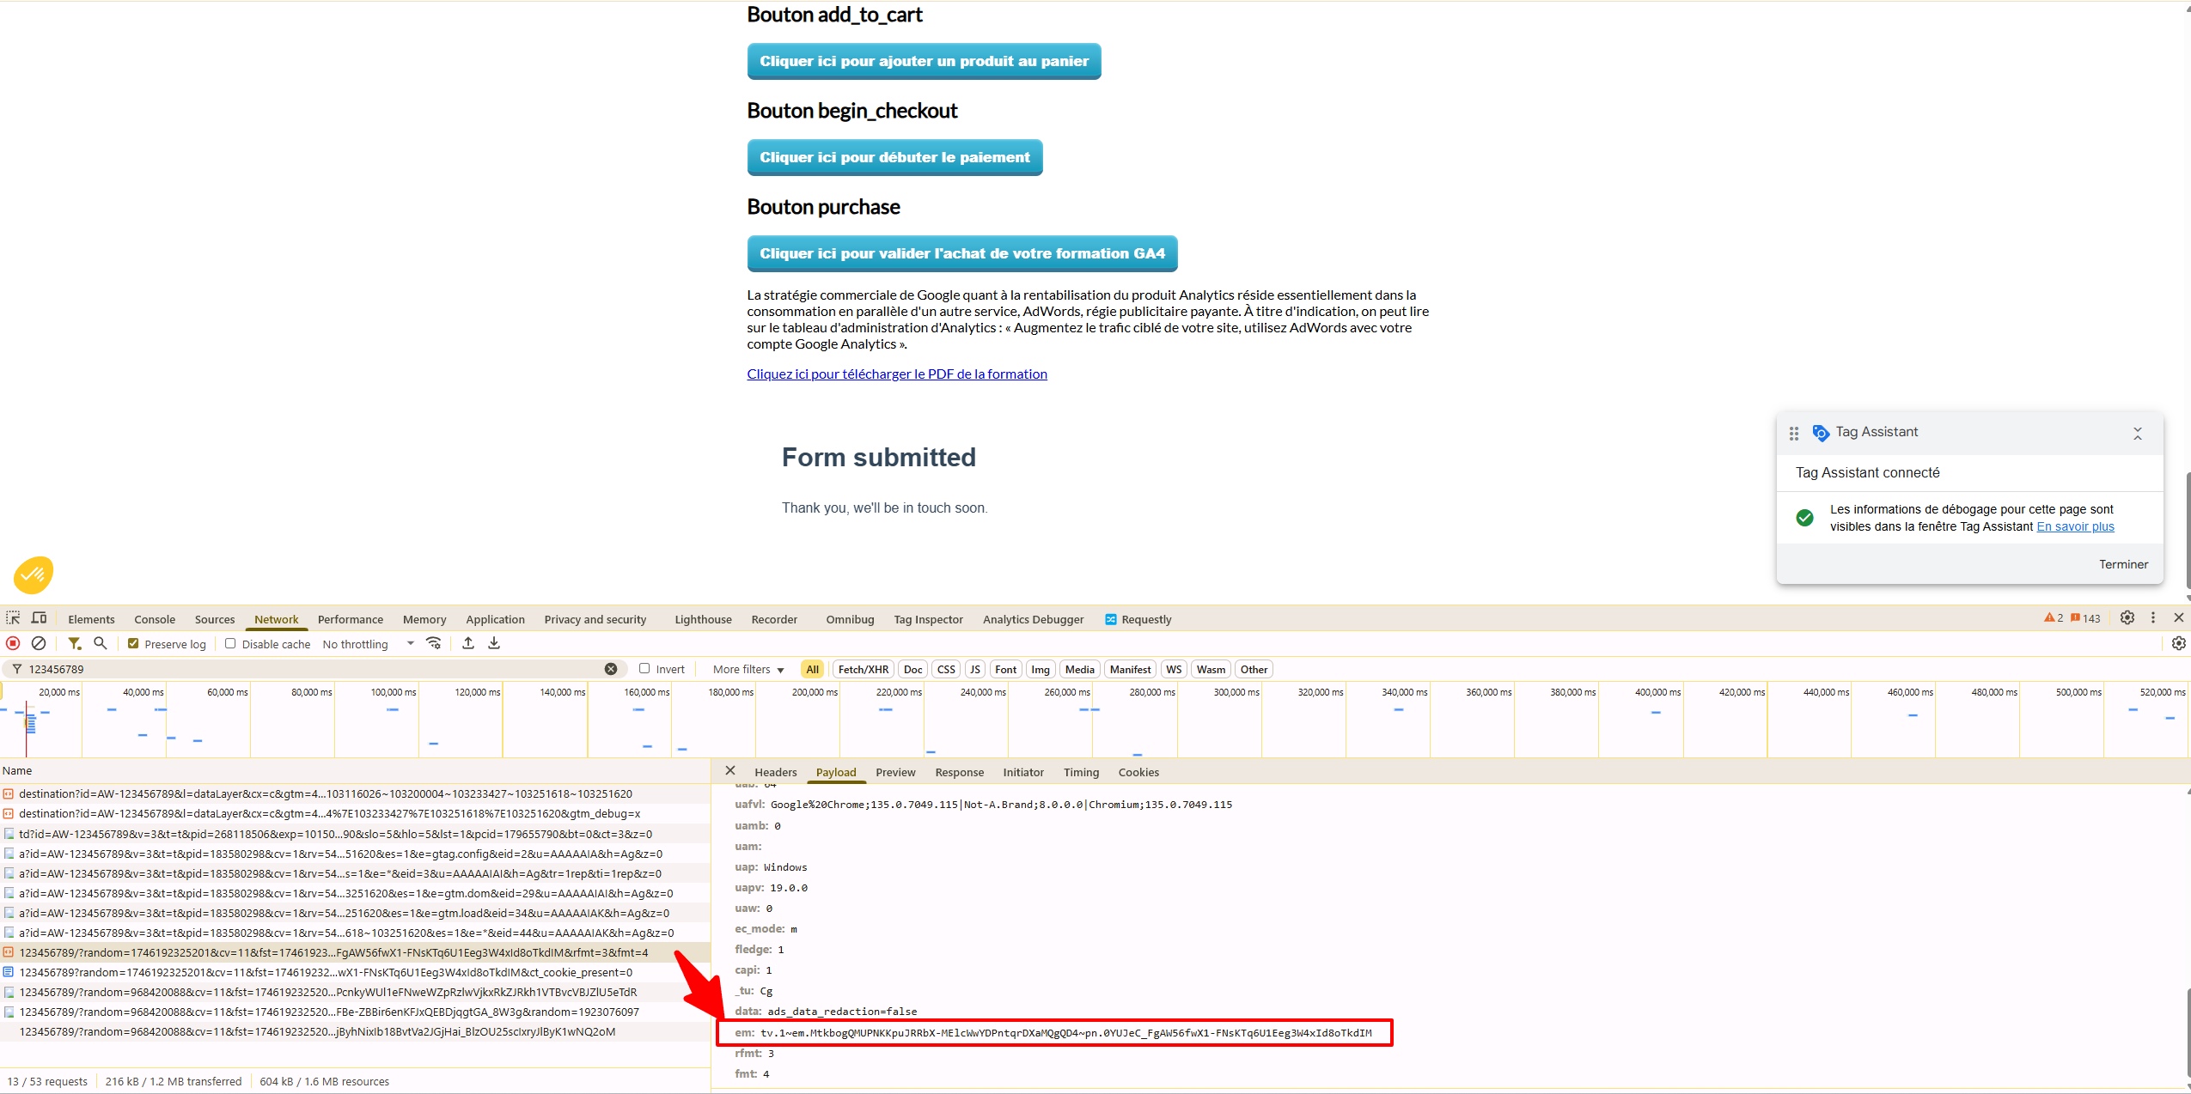Viewport: 2191px width, 1094px height.
Task: Click Export HAR download icon
Action: click(x=494, y=643)
